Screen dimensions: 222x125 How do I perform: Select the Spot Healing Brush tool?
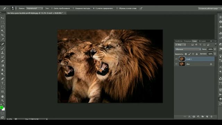click(2, 44)
